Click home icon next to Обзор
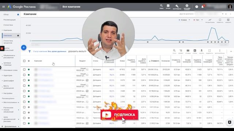 click(x=18, y=15)
